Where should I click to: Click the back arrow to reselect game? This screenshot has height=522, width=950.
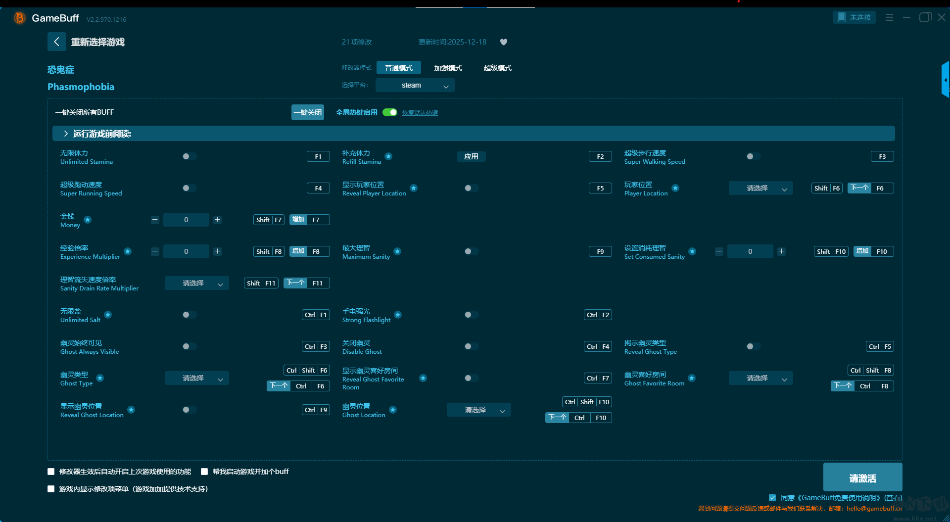[x=56, y=42]
